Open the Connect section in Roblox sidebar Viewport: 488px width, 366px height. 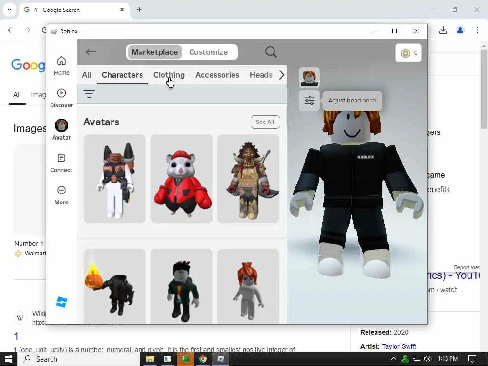[x=61, y=163]
